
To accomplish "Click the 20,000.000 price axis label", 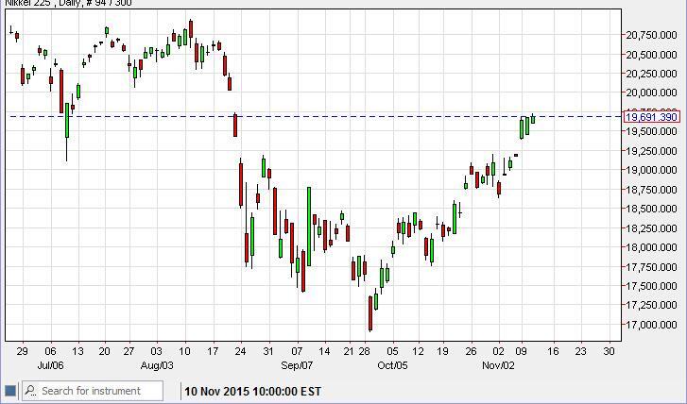I will 652,93.
